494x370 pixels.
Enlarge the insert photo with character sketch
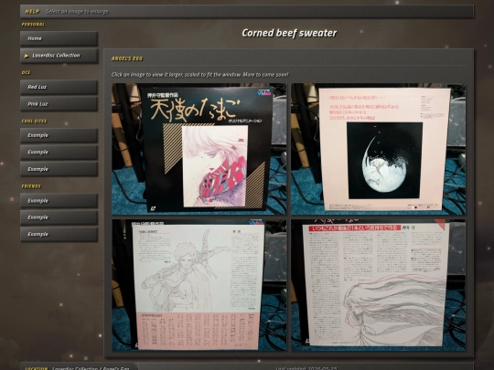coord(199,285)
